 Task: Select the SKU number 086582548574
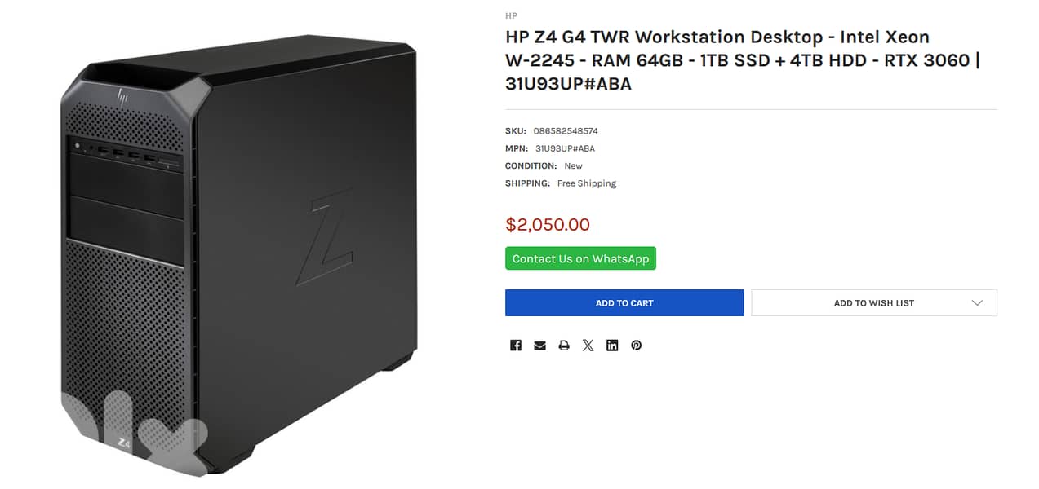[x=566, y=130]
